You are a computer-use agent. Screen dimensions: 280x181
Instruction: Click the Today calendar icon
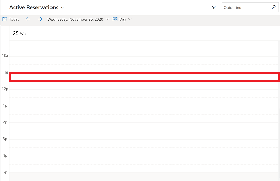(x=5, y=19)
